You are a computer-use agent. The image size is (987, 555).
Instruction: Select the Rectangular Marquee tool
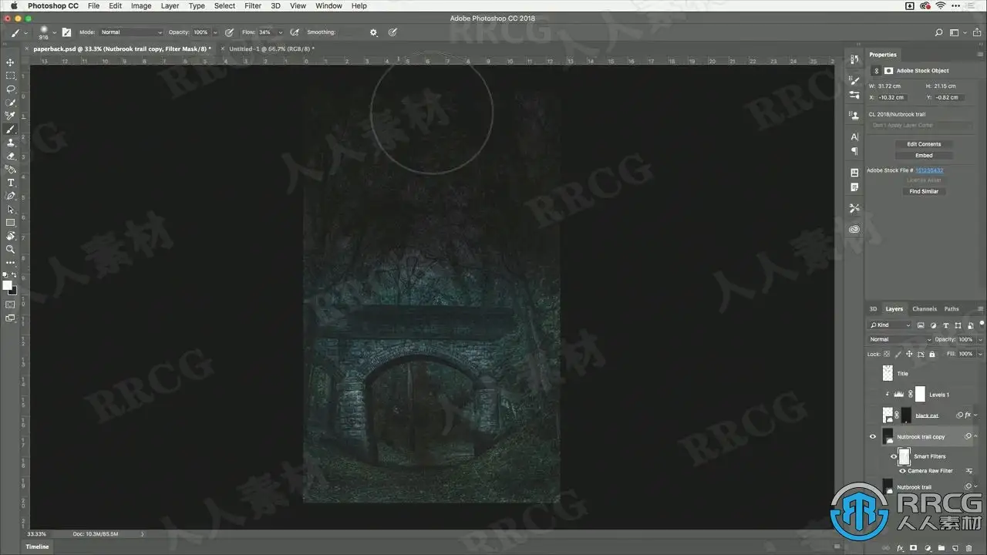click(x=11, y=76)
